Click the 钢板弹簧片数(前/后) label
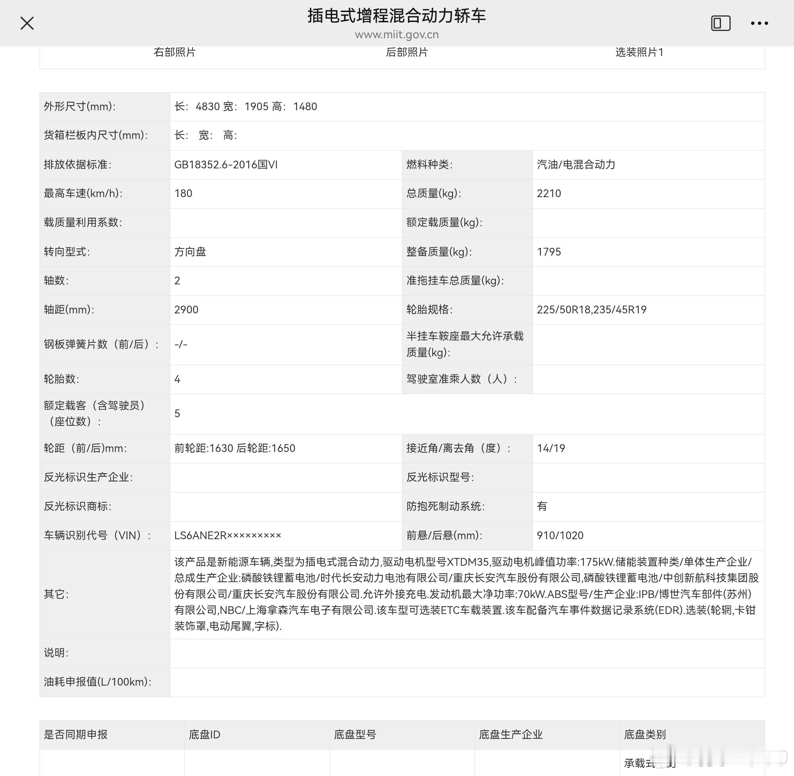Viewport: 794px width, 776px height. [x=101, y=345]
